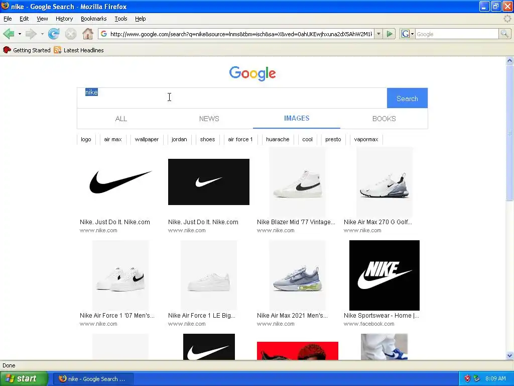Filter images by the jordan chip
The height and width of the screenshot is (386, 514).
(x=179, y=140)
